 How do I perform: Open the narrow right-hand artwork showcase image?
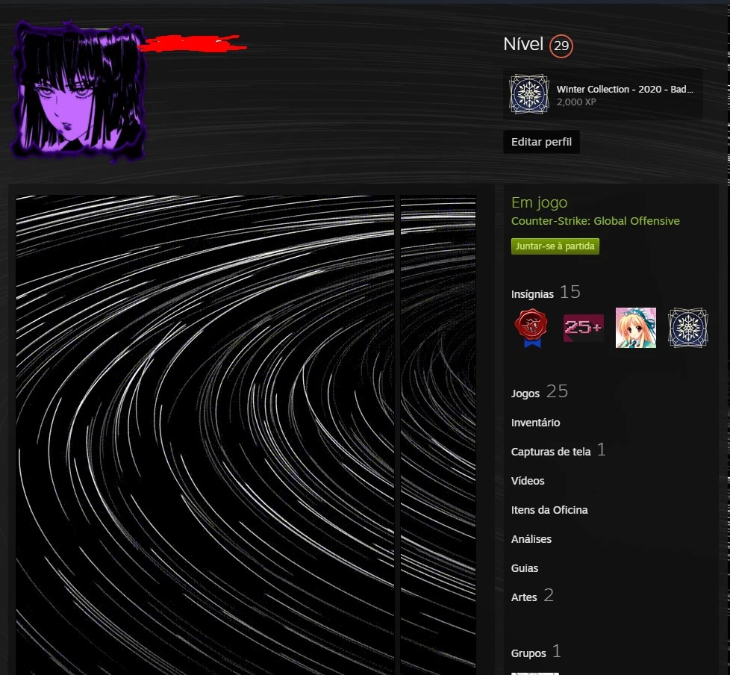438,435
